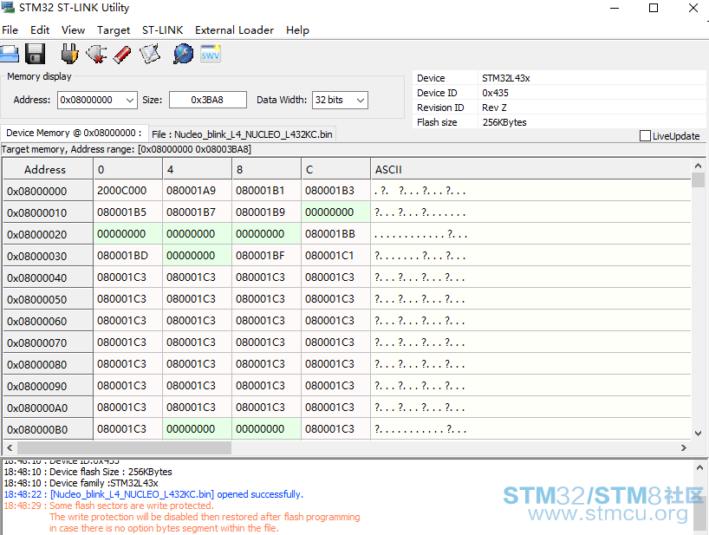Open the External Loader menu
The image size is (709, 535).
tap(234, 29)
